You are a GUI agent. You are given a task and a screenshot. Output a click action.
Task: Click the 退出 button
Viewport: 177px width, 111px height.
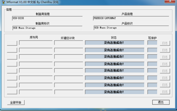[x=161, y=102]
